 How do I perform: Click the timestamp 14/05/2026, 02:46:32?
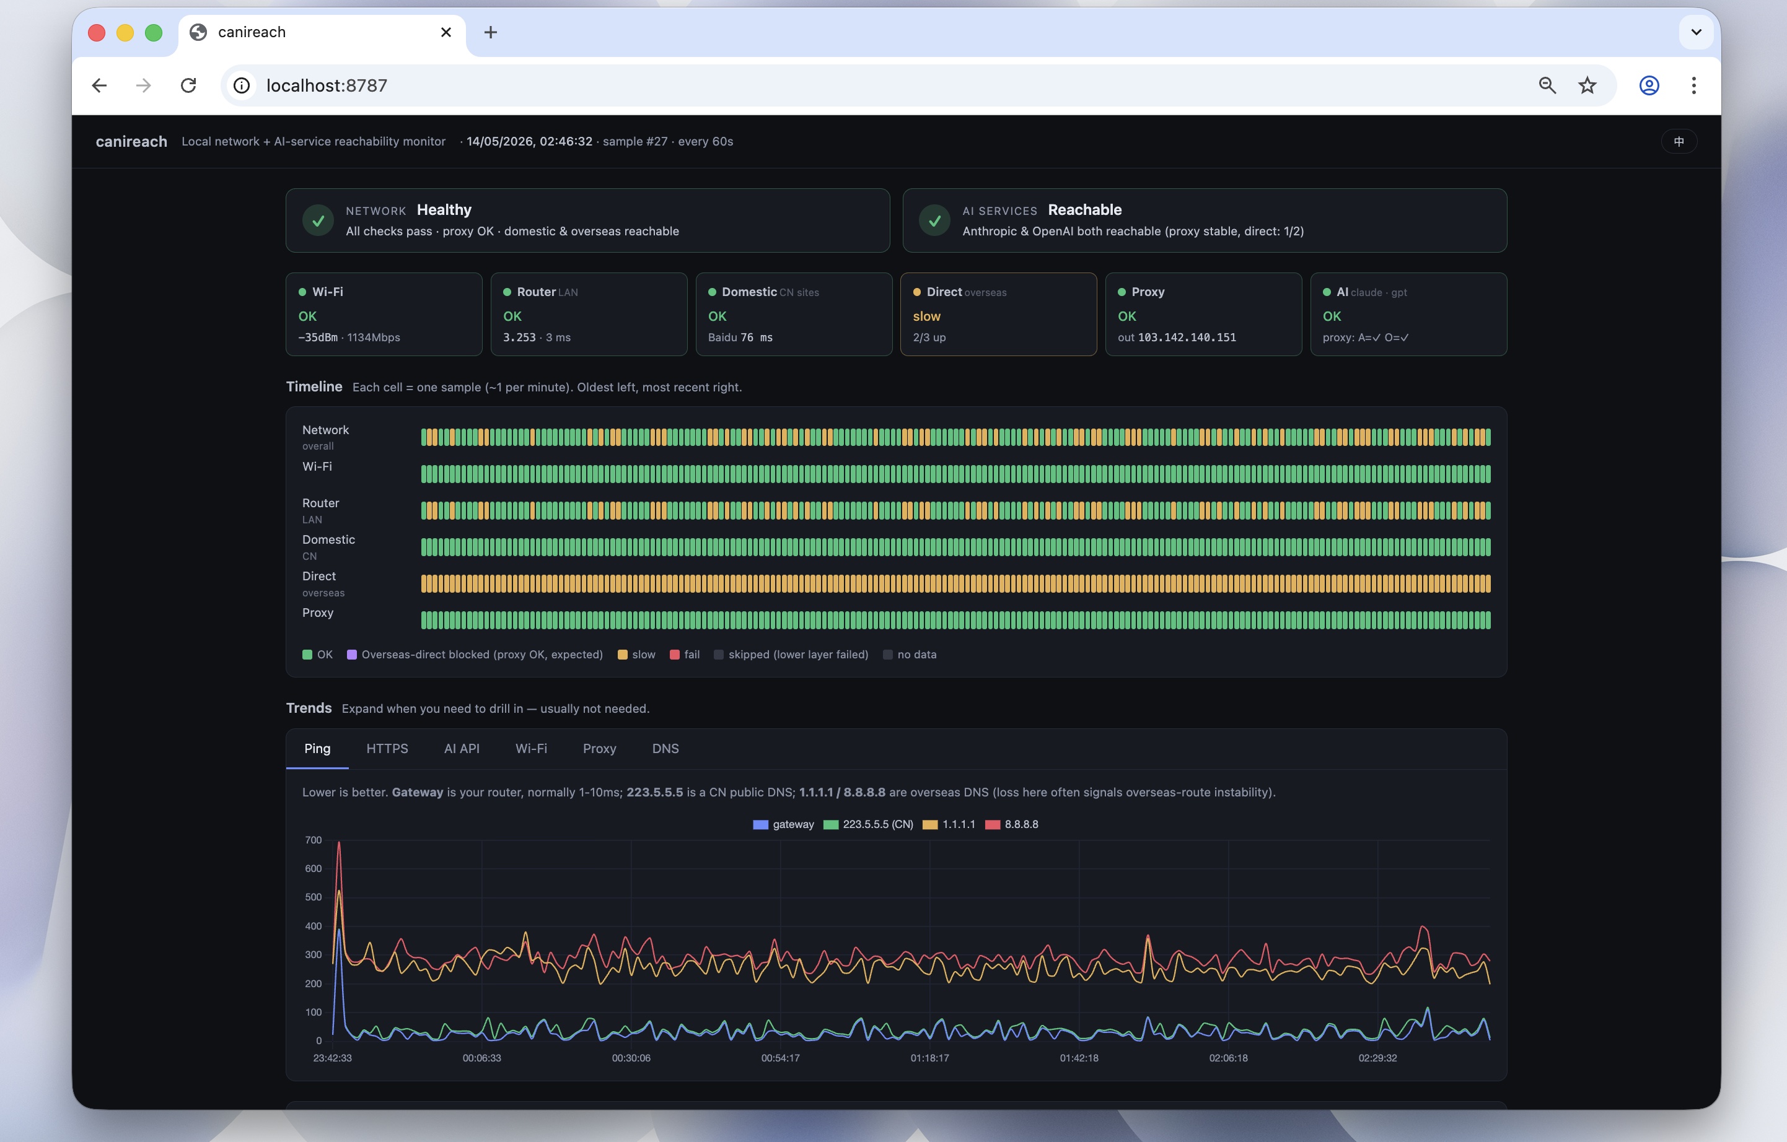529,142
